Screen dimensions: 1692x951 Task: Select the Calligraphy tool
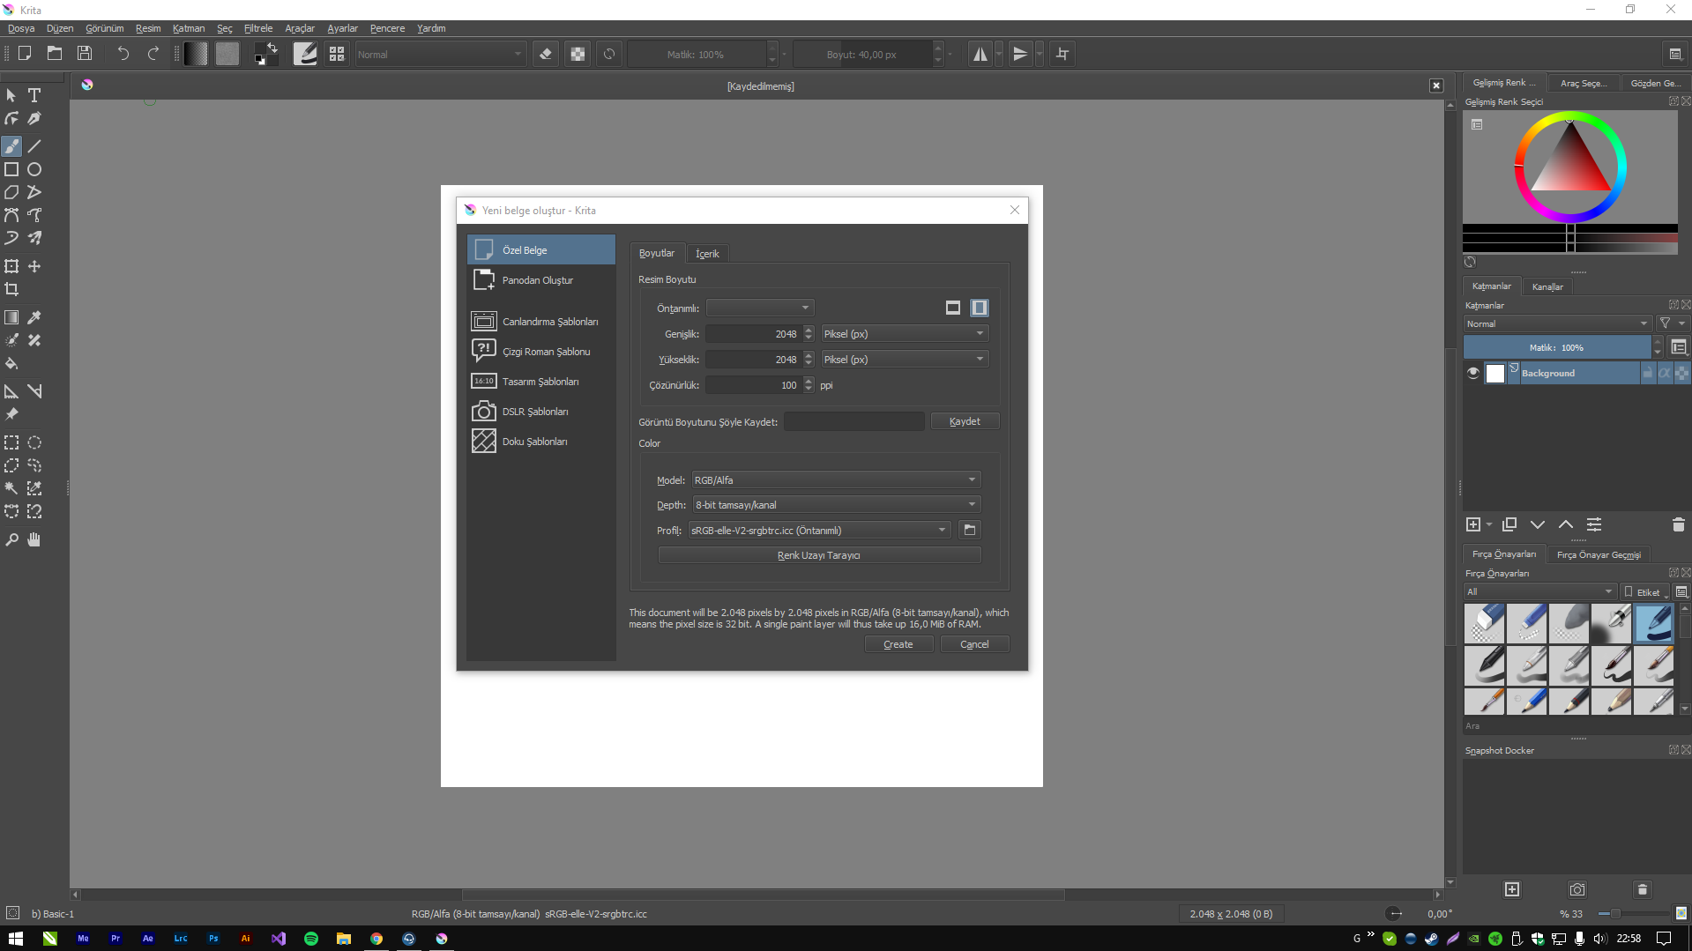click(34, 118)
